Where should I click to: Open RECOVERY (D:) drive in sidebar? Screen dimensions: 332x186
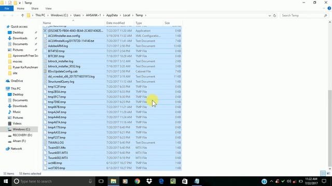[x=22, y=135]
